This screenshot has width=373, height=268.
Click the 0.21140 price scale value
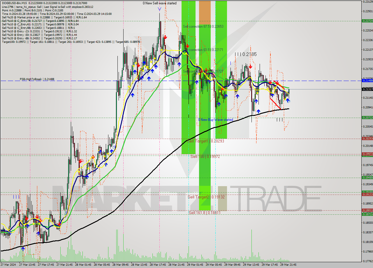point(368,98)
